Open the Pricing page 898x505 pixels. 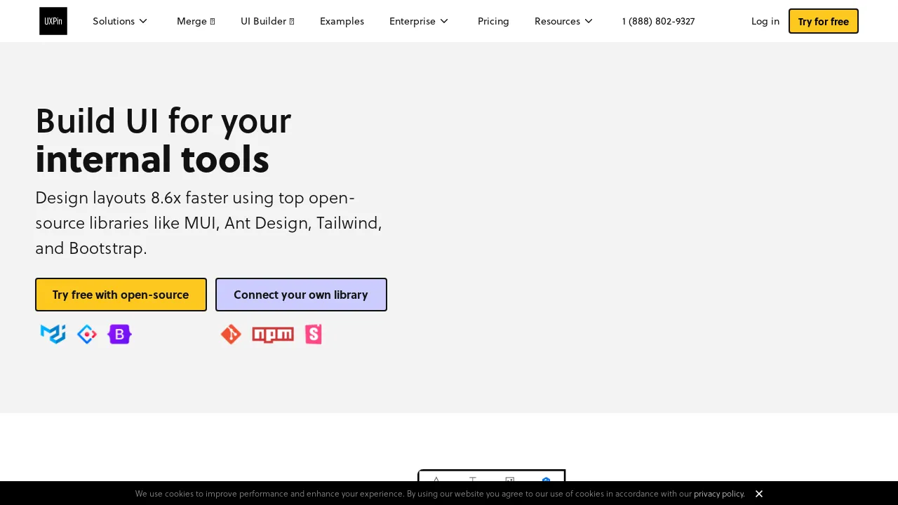493,21
